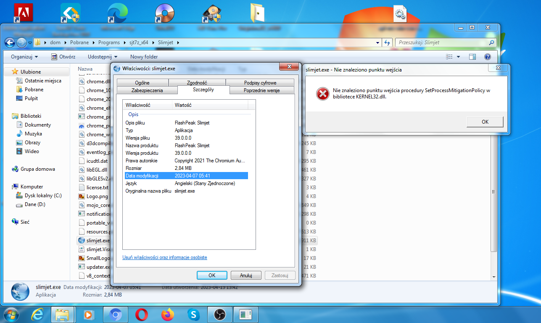The height and width of the screenshot is (323, 541).
Task: Select license.txt in the file list
Action: [x=94, y=188]
